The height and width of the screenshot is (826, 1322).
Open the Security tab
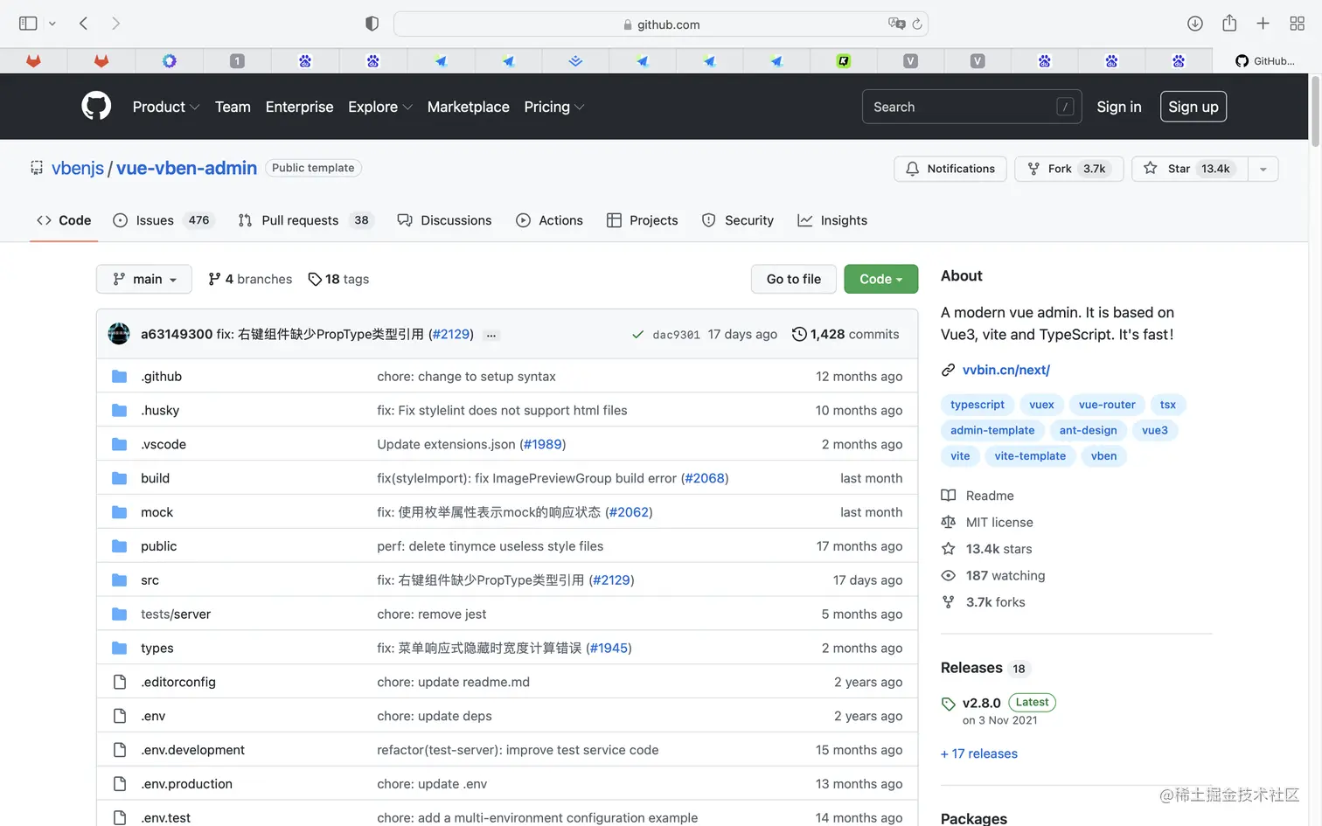(738, 220)
